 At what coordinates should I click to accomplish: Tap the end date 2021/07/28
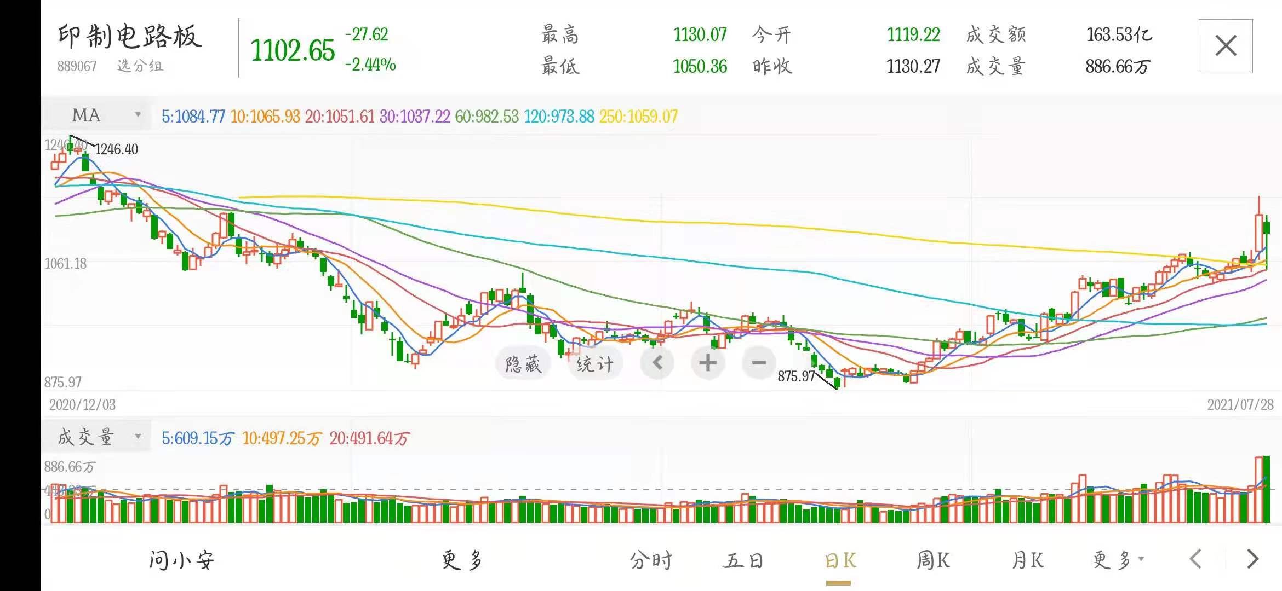pyautogui.click(x=1240, y=404)
